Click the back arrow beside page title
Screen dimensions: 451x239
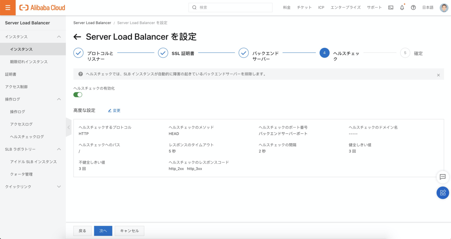(x=77, y=37)
